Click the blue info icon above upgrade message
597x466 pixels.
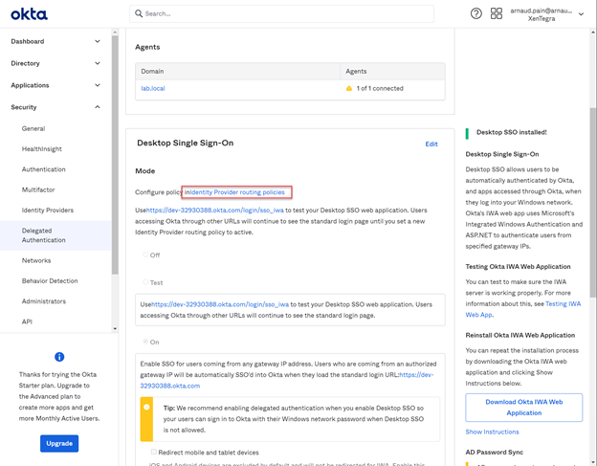click(x=59, y=357)
